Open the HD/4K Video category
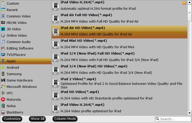The height and width of the screenshot is (123, 192). (16, 23)
